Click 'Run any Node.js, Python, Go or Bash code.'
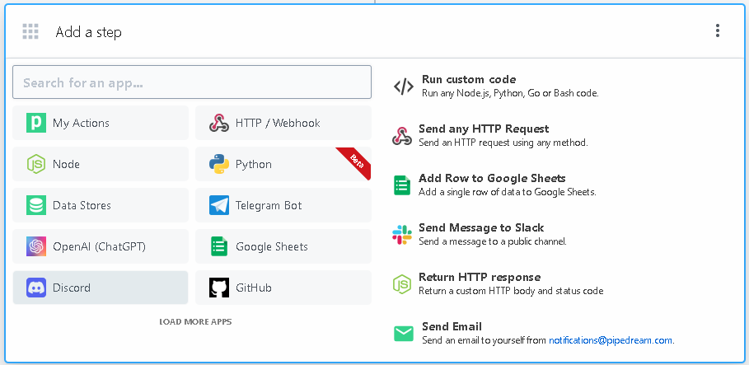The height and width of the screenshot is (365, 749). pos(510,94)
